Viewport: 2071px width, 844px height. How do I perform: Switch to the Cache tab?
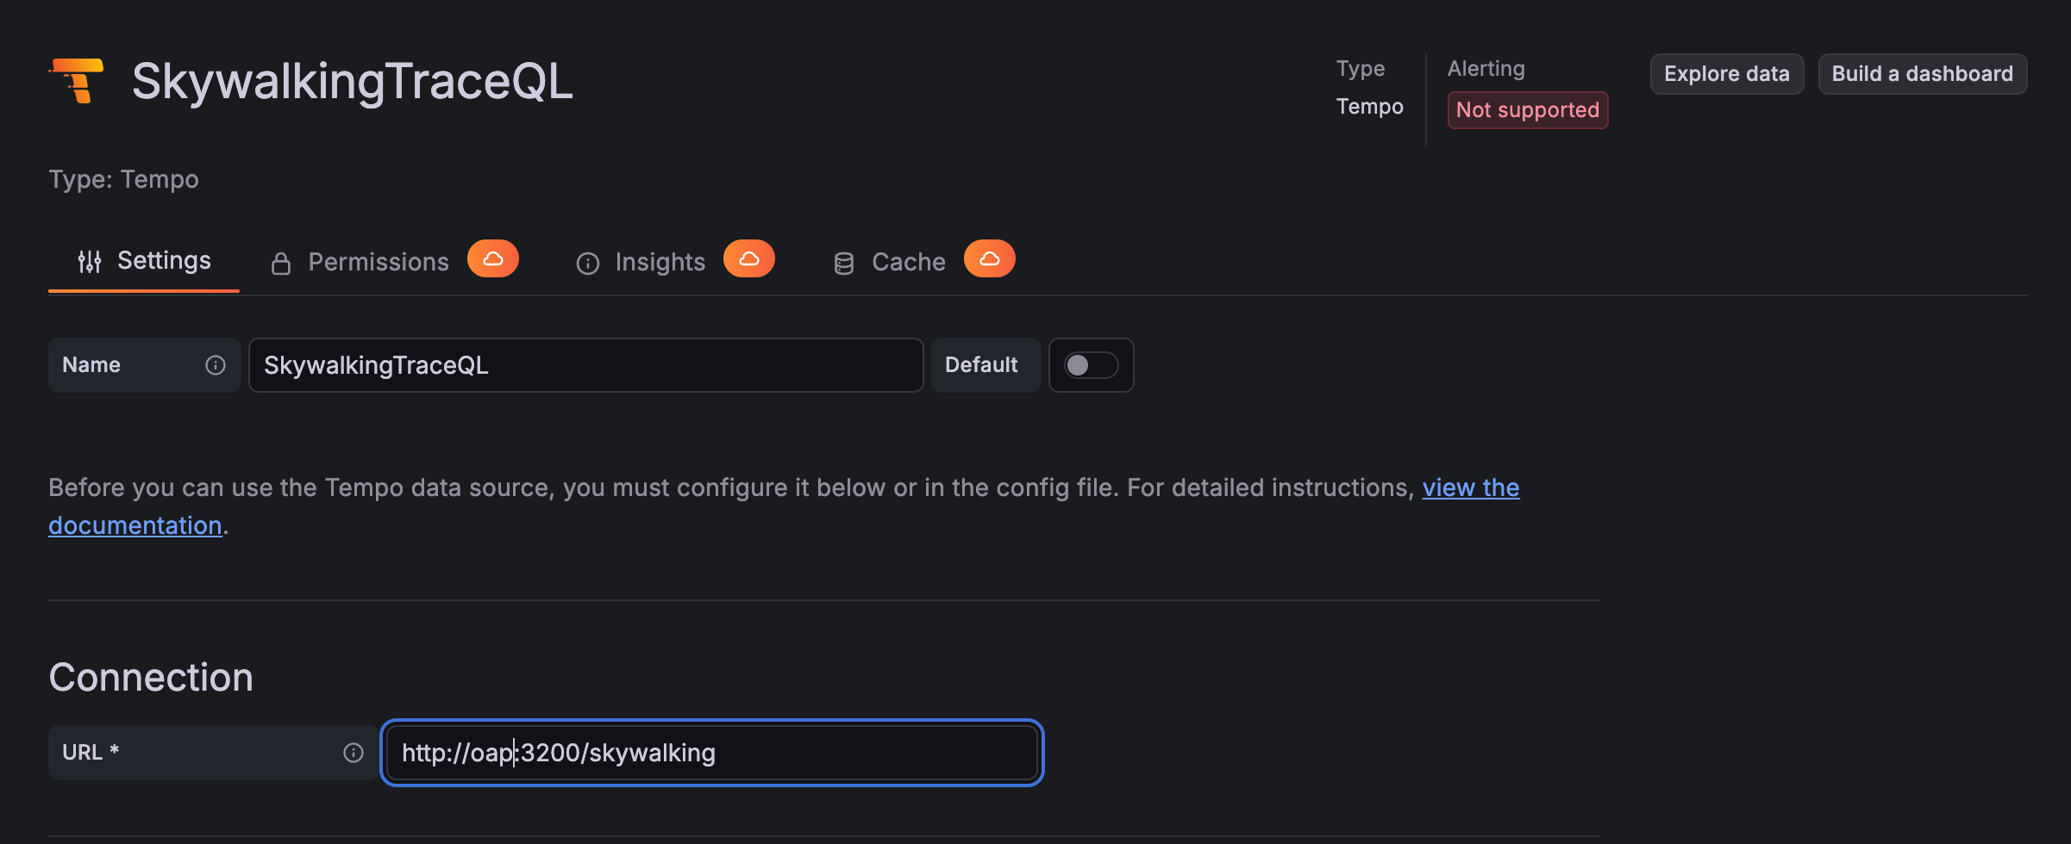click(x=908, y=261)
